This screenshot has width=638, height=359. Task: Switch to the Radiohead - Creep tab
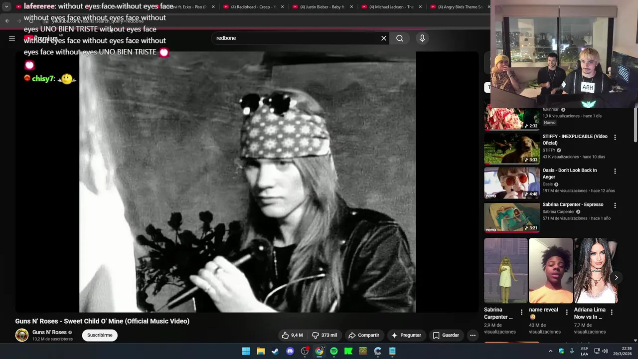pos(254,7)
